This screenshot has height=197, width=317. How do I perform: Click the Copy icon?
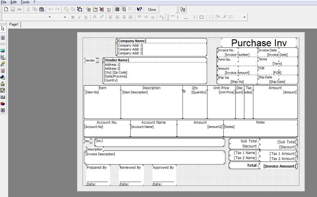[x=35, y=9]
